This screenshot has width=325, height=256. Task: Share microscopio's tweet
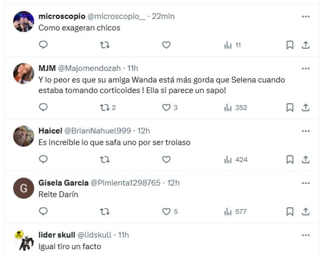306,45
